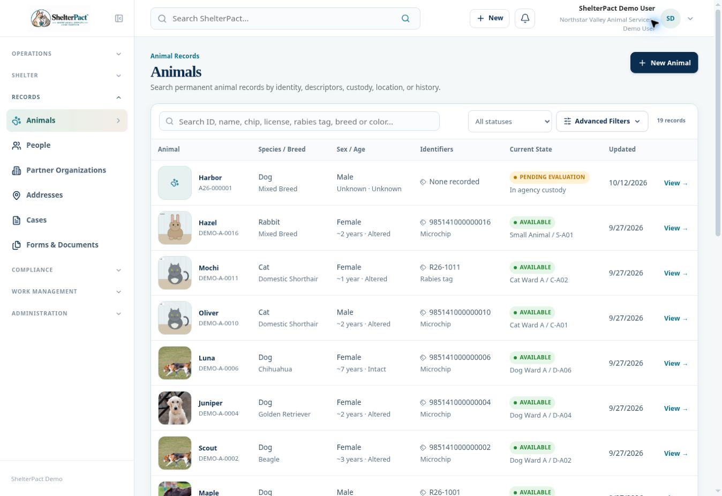Open Partner Organizations in the sidebar

point(67,170)
